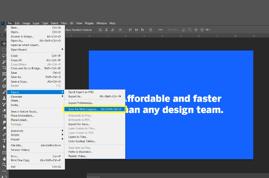Activate the Crop tool
This screenshot has width=269, height=178.
click(4, 68)
